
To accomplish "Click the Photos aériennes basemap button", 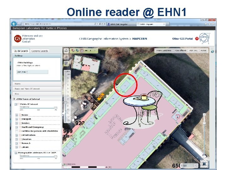I will (164, 51).
